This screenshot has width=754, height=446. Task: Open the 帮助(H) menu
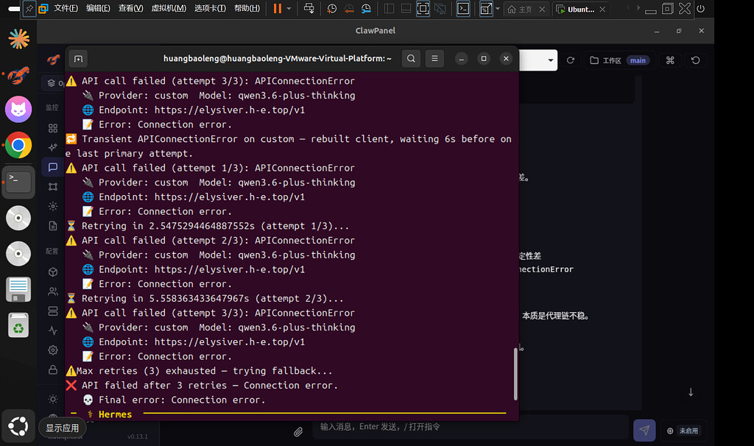coord(247,9)
